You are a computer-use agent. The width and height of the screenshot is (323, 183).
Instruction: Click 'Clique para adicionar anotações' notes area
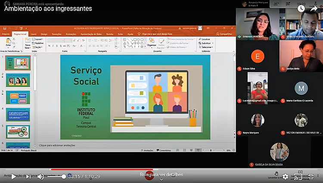(57, 146)
